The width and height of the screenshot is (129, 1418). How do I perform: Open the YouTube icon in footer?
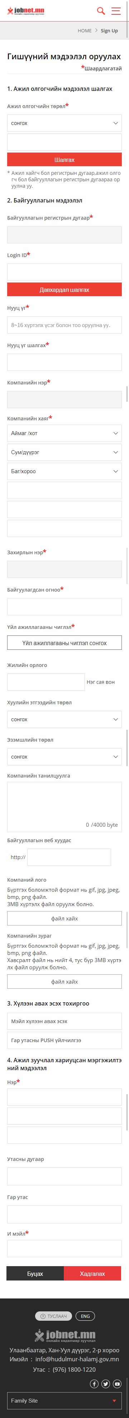117,1383
